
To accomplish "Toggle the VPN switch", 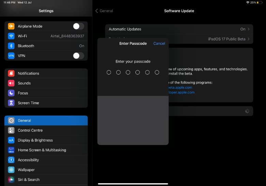I will (78, 56).
